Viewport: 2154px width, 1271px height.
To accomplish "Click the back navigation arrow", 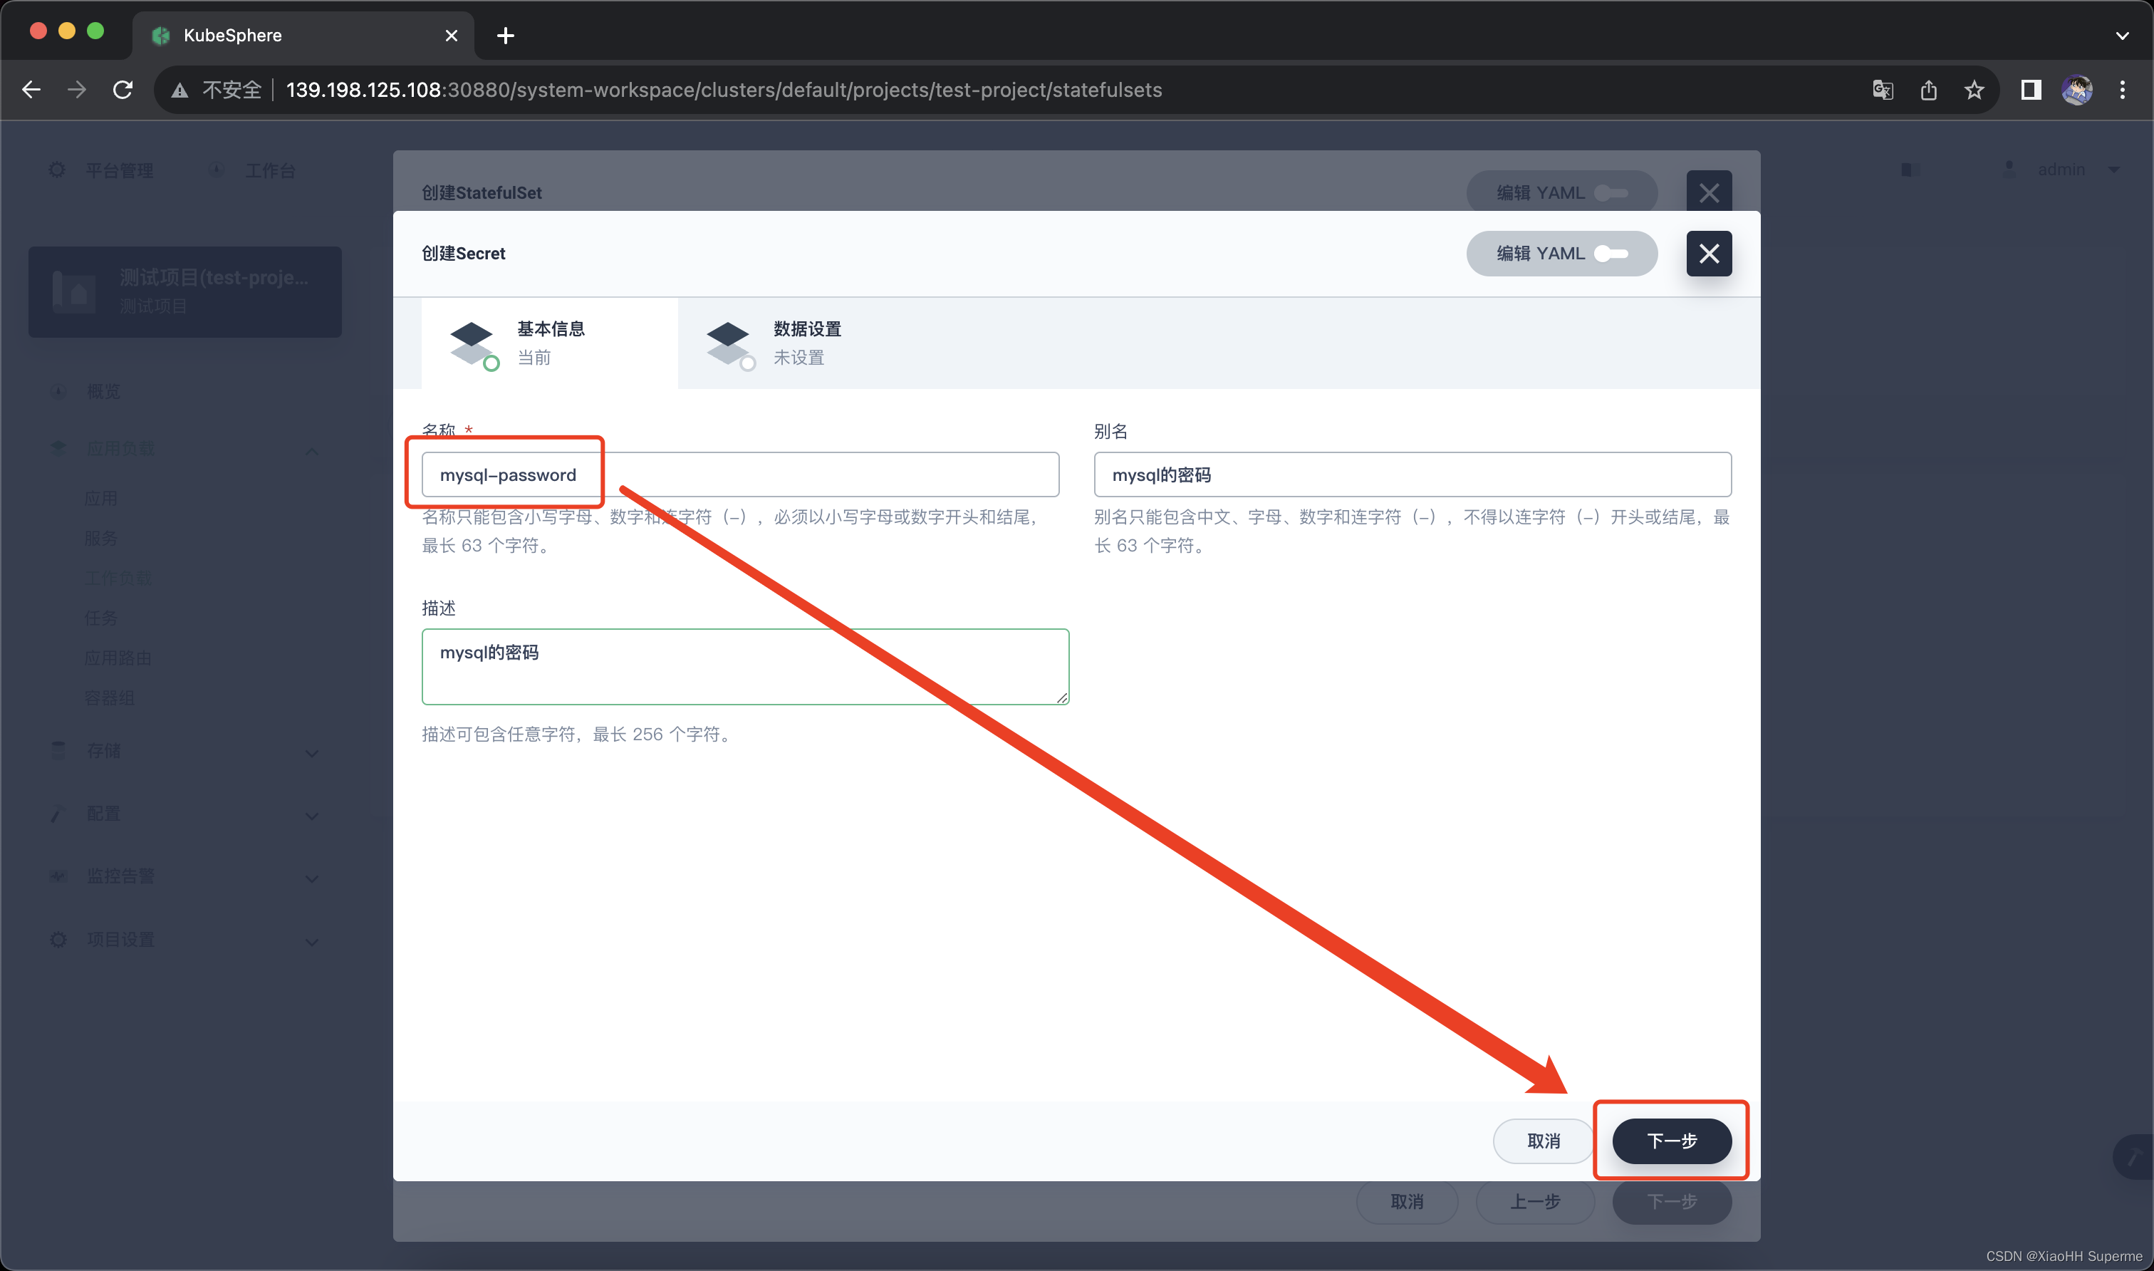I will [x=31, y=90].
